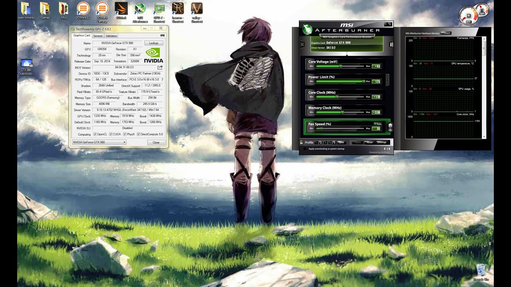Open the Misc desktop folder
The height and width of the screenshot is (287, 511).
[64, 10]
